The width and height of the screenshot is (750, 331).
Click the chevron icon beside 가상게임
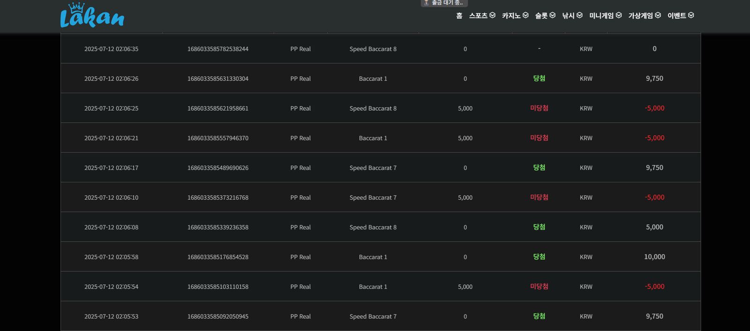[x=658, y=15]
